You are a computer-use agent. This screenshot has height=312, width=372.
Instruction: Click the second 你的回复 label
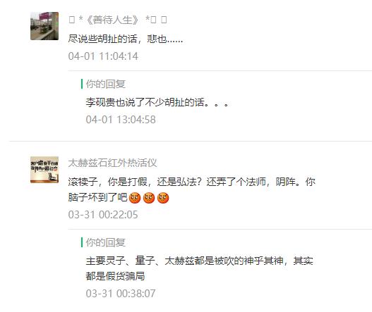click(x=106, y=242)
